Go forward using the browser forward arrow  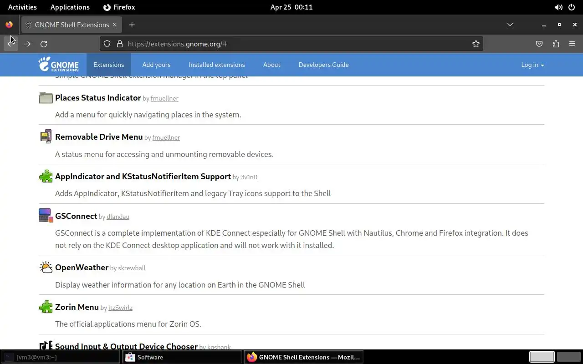click(x=27, y=44)
